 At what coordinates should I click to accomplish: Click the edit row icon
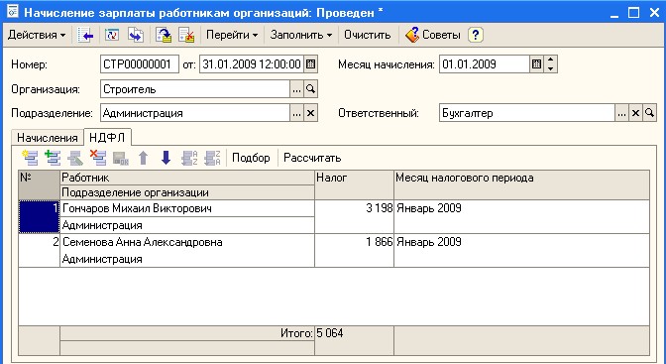75,158
